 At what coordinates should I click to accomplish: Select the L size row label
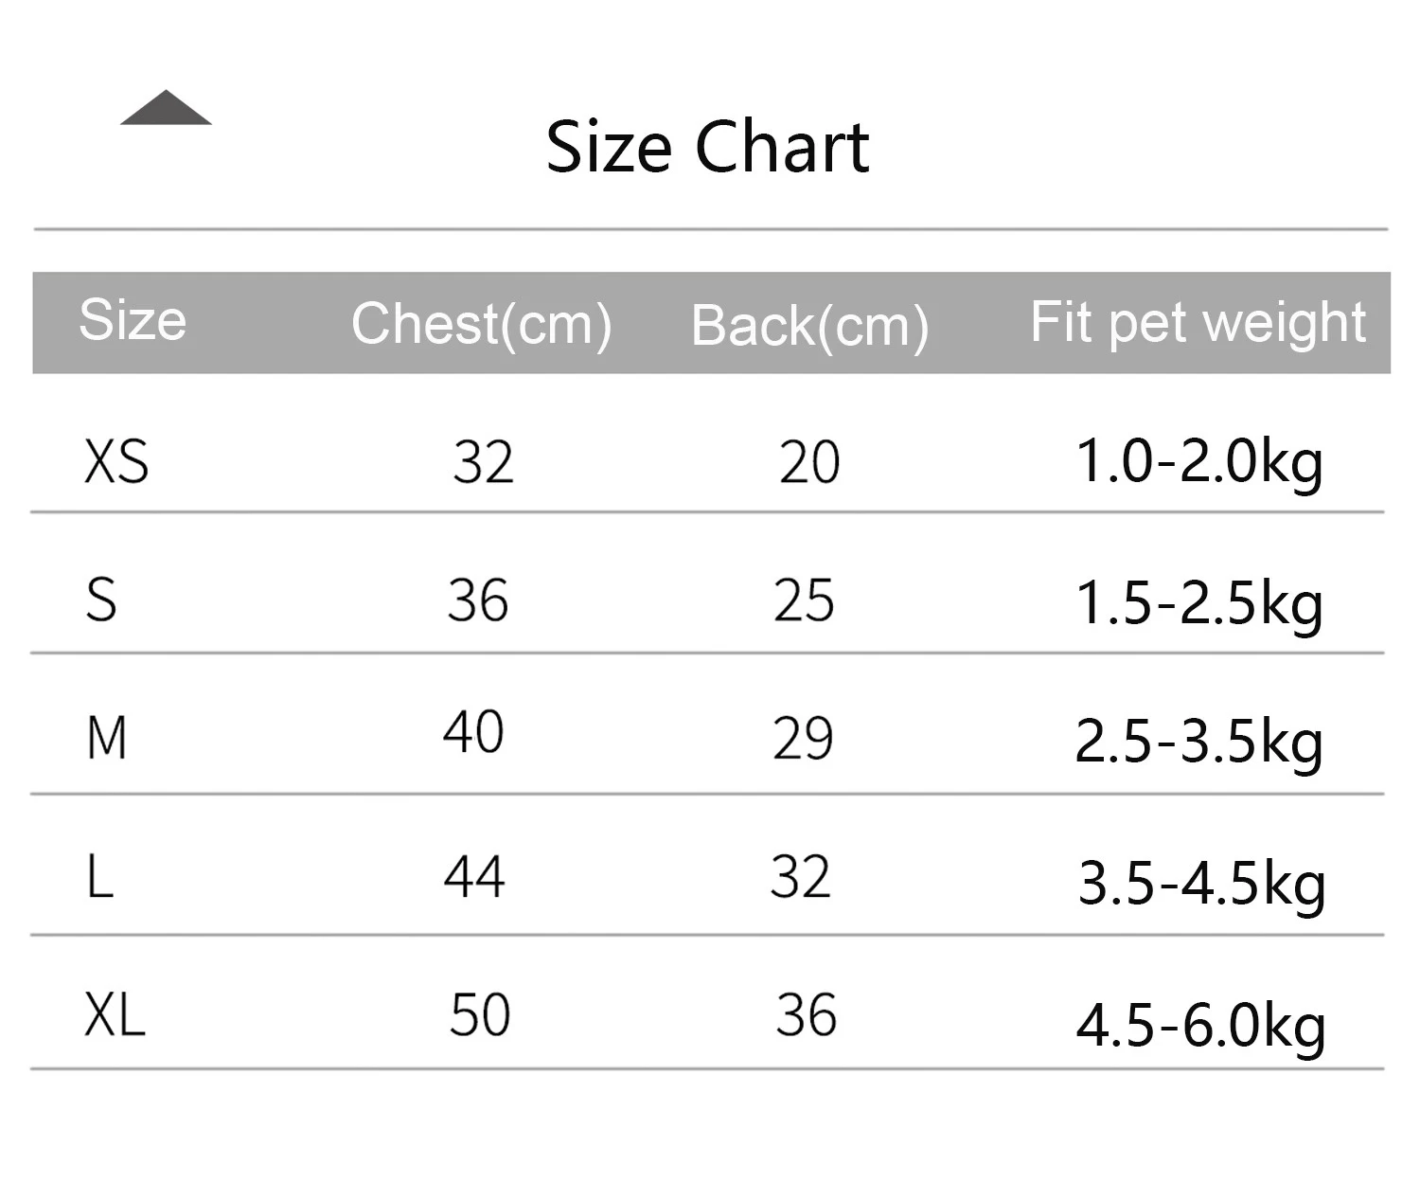[99, 877]
